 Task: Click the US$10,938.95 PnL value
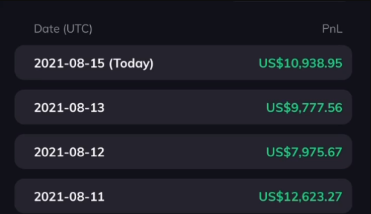point(301,63)
